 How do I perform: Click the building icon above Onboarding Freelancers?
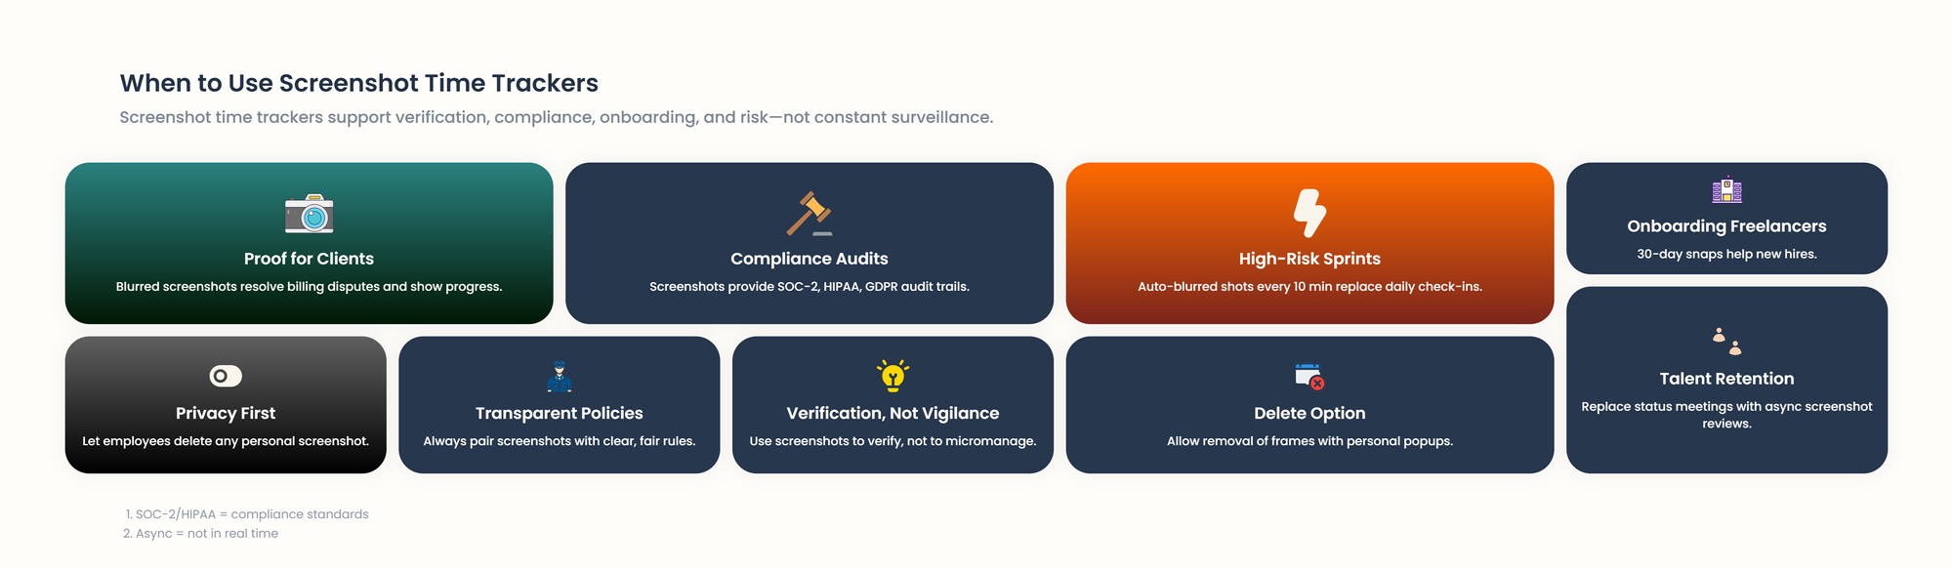pos(1726,190)
